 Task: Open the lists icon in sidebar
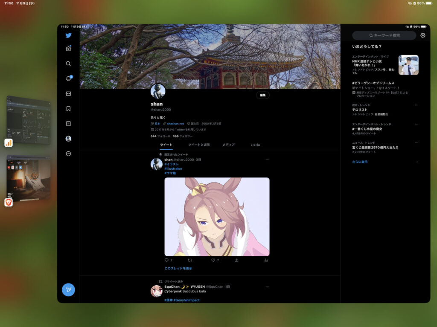(68, 124)
